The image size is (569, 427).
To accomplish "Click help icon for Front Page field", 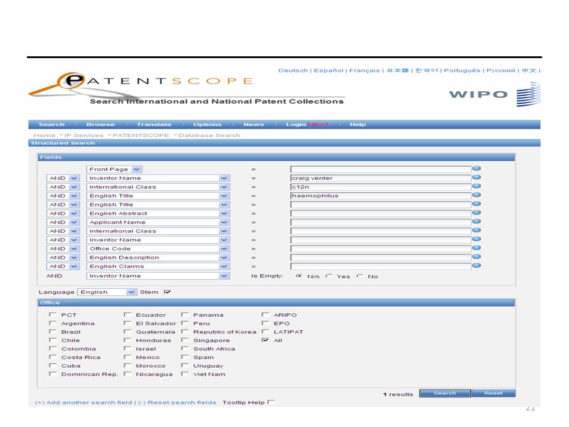I will 477,168.
